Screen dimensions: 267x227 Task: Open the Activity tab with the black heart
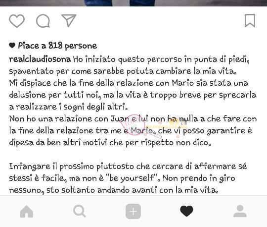[x=186, y=211]
